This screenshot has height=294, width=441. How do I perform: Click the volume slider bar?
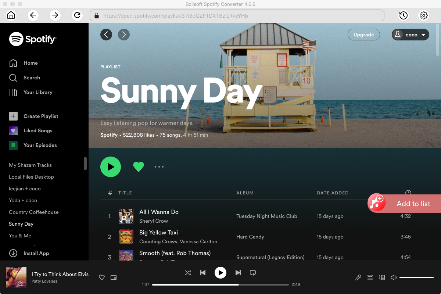417,277
